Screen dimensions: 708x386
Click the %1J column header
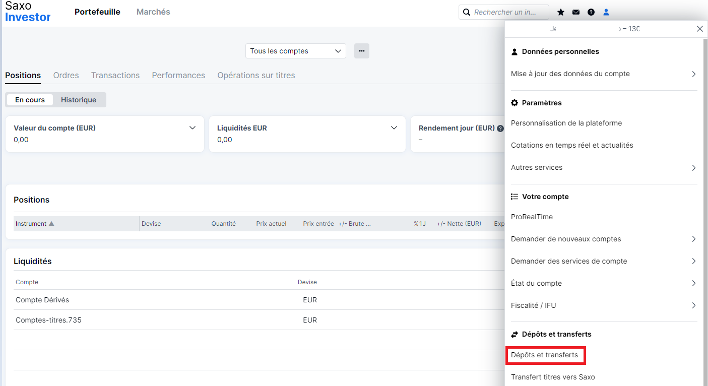420,224
